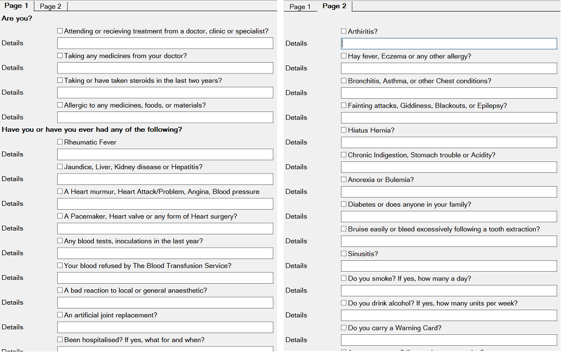Enable the 'Taking or have taken steroids' checkbox
The height and width of the screenshot is (359, 566).
point(60,80)
